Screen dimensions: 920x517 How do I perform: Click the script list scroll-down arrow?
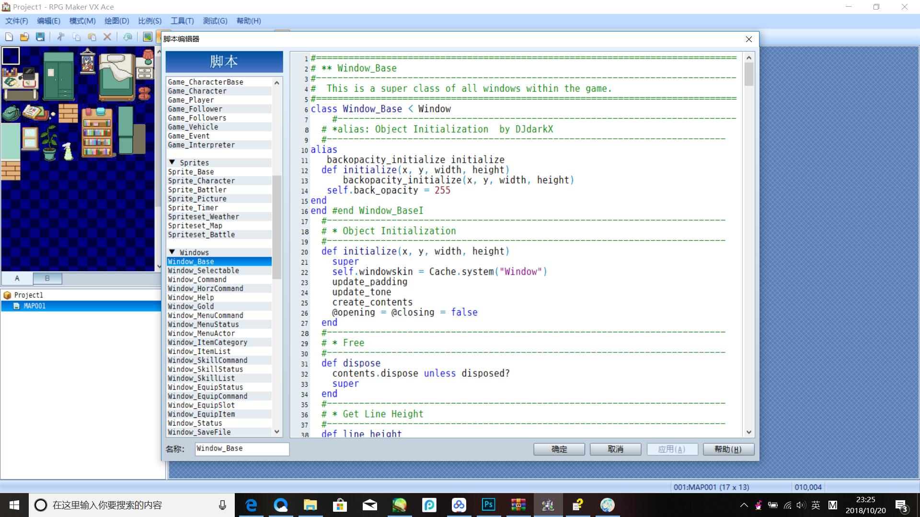pos(277,432)
